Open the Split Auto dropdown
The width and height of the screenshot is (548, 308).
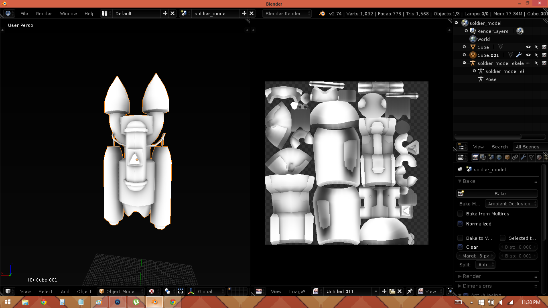pyautogui.click(x=485, y=265)
